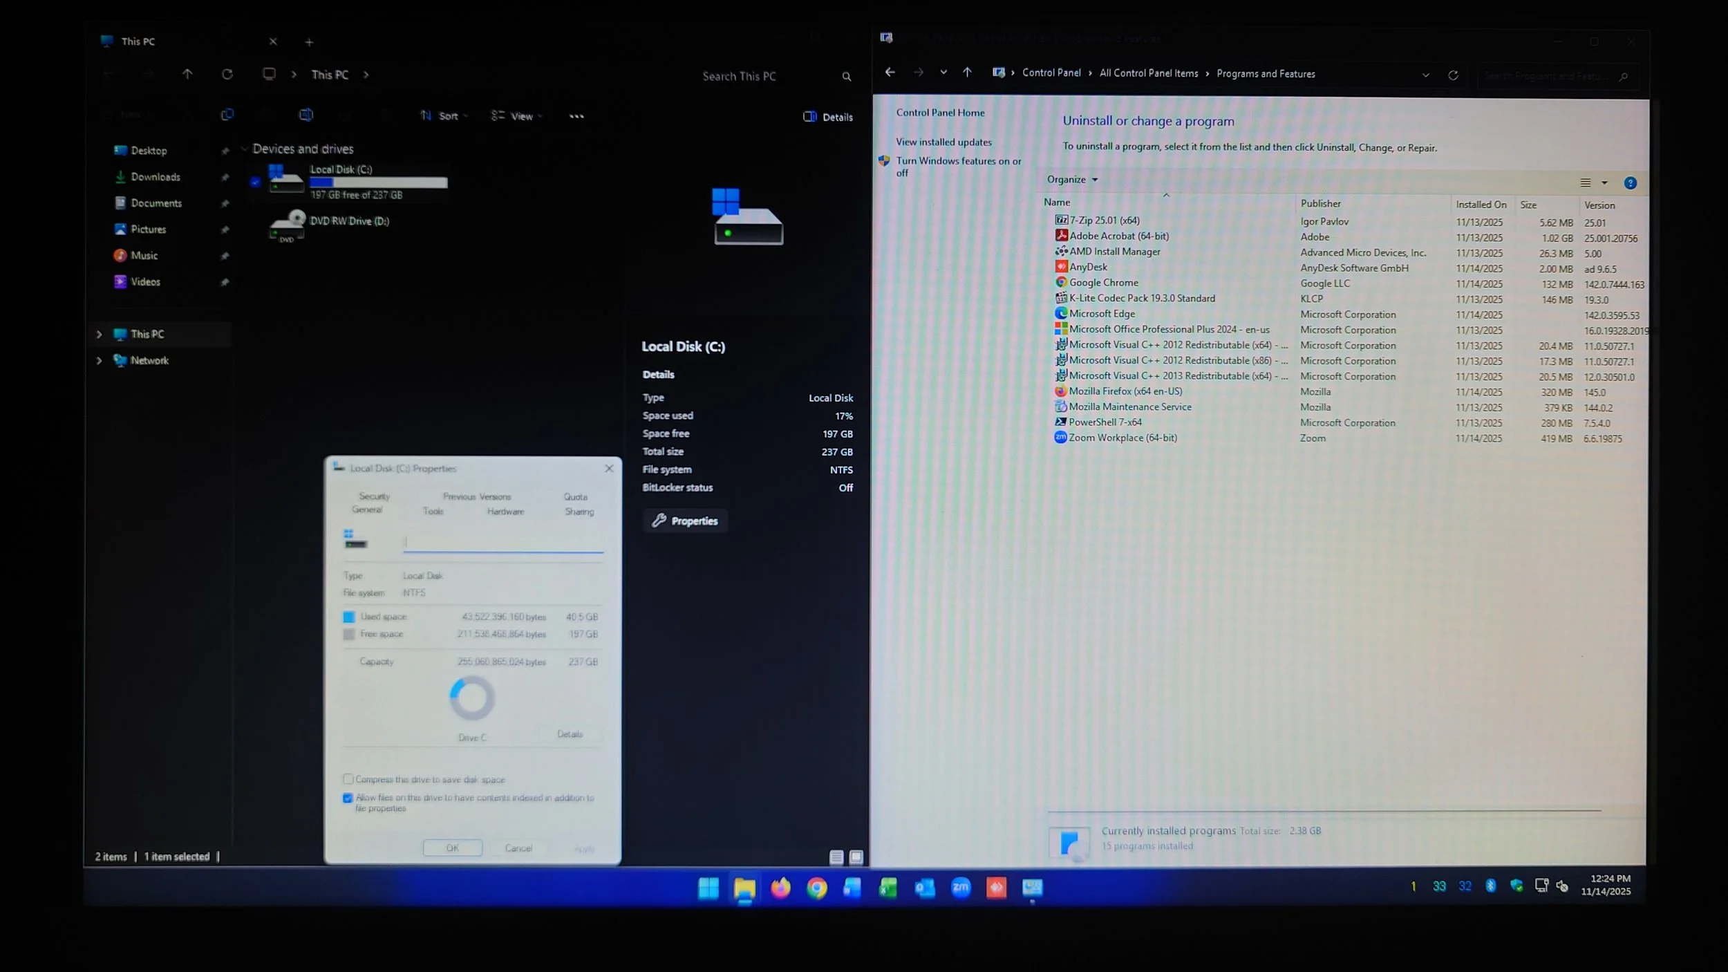The image size is (1728, 972).
Task: Click the Local Disk C usage bar
Action: [378, 183]
